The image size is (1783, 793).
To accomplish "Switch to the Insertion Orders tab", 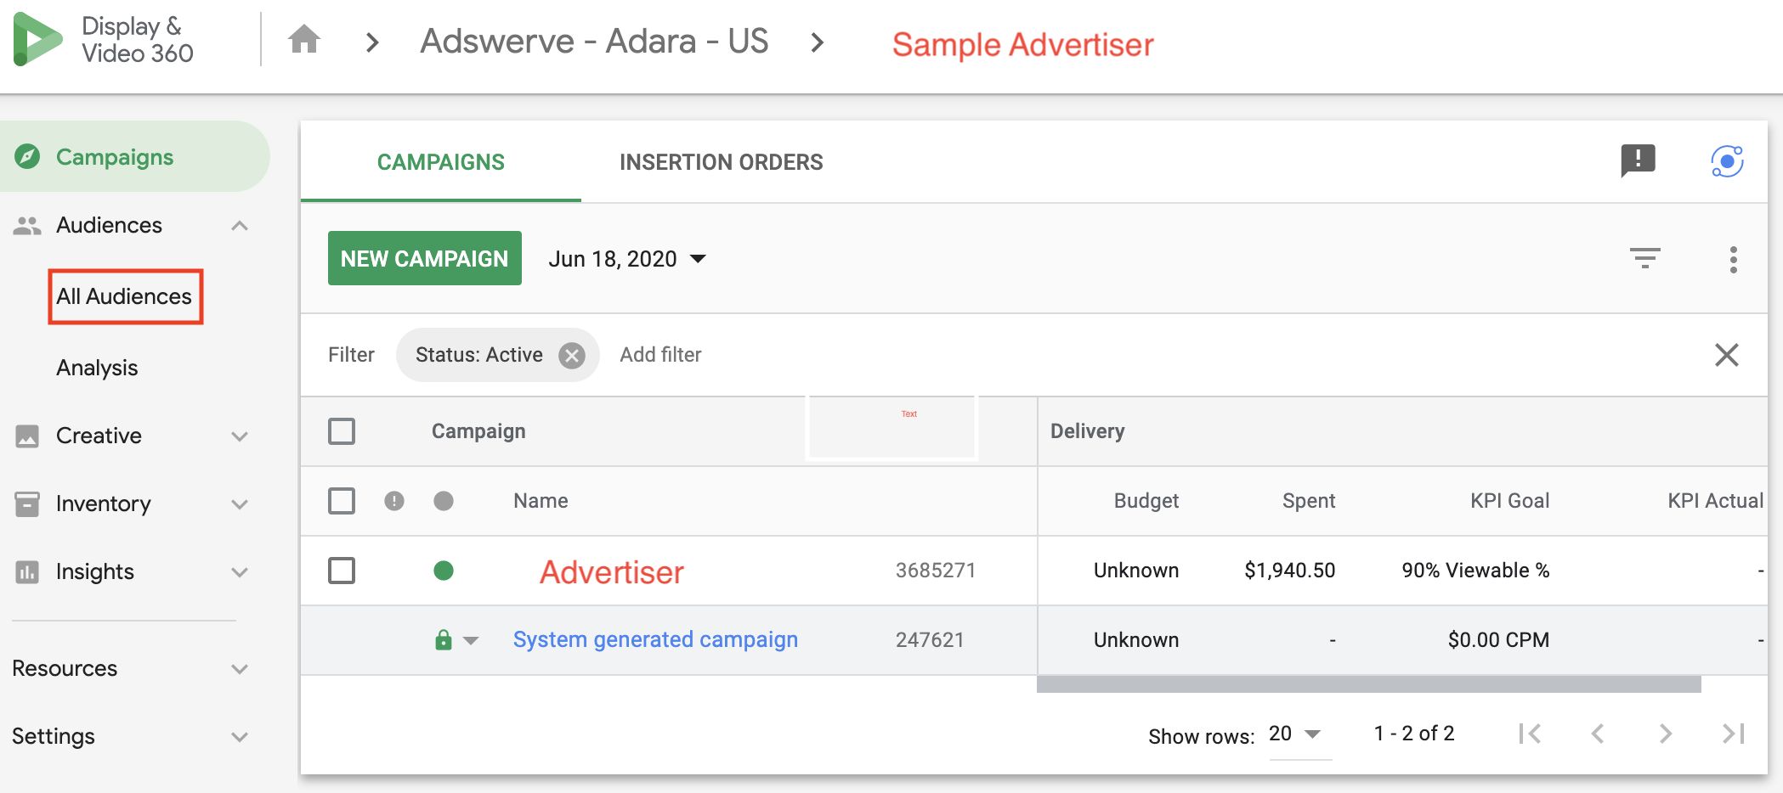I will (721, 161).
